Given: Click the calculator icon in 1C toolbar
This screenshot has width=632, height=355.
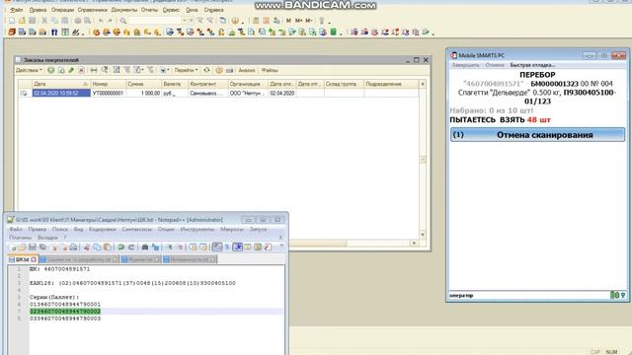Looking at the screenshot, I should point(256,21).
